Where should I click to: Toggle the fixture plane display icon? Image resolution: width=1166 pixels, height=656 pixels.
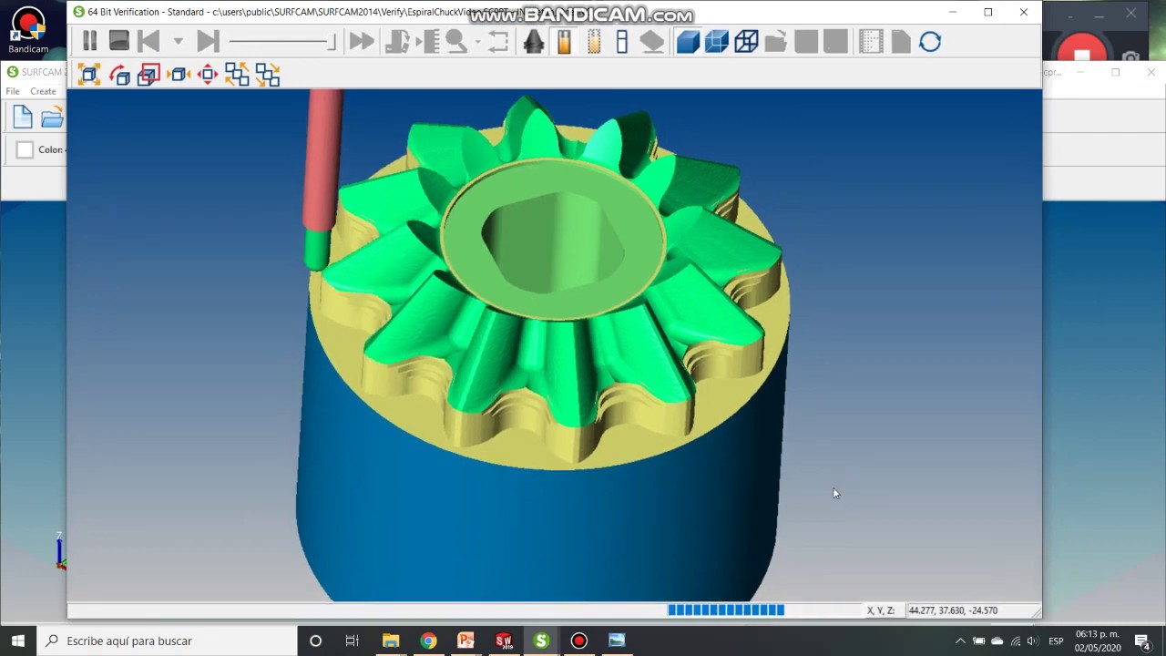tap(652, 41)
